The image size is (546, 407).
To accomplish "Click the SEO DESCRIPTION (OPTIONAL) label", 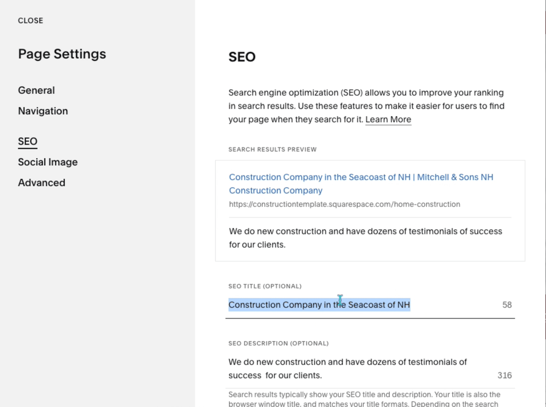I will tap(278, 344).
